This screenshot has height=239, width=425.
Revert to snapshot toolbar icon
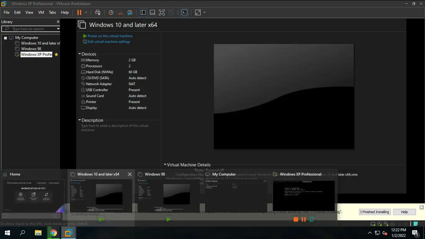coord(120,12)
